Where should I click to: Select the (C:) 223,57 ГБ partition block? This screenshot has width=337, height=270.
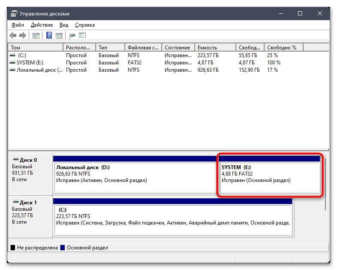(173, 217)
